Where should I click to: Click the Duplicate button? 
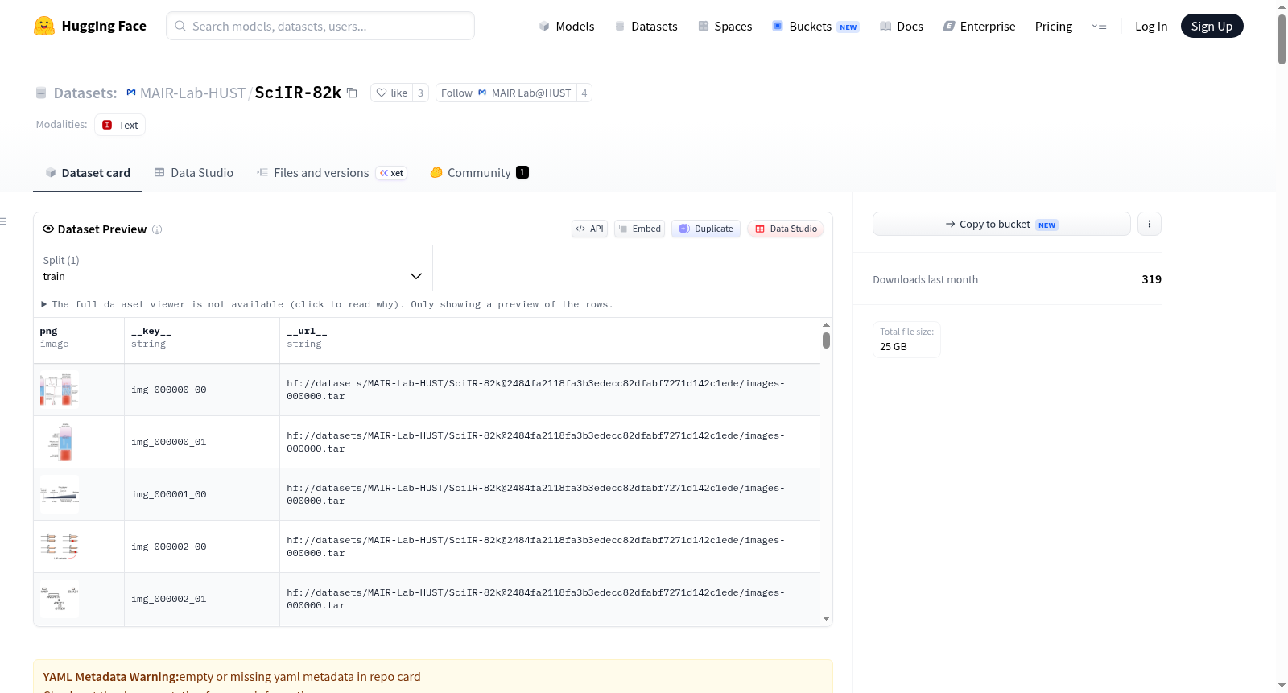[x=706, y=229]
